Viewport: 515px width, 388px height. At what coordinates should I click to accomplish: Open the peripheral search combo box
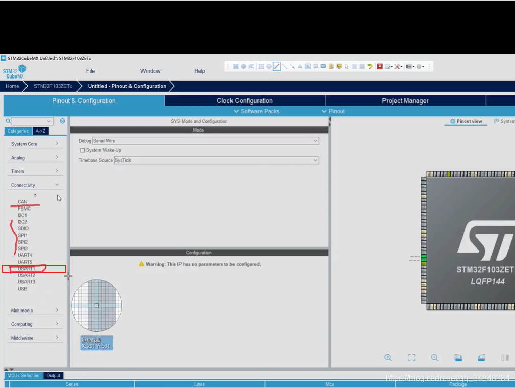32,121
